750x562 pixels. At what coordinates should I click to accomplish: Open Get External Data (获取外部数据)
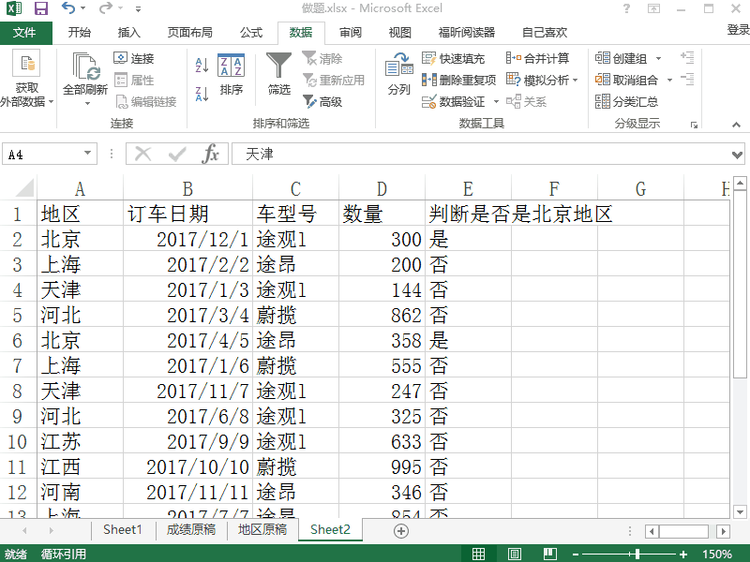click(26, 79)
